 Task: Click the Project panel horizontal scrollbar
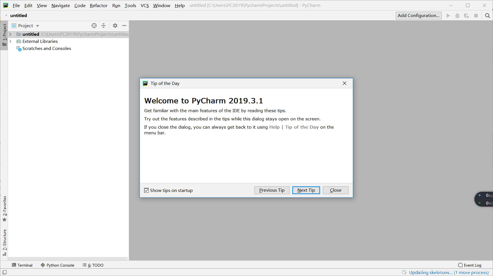68,259
